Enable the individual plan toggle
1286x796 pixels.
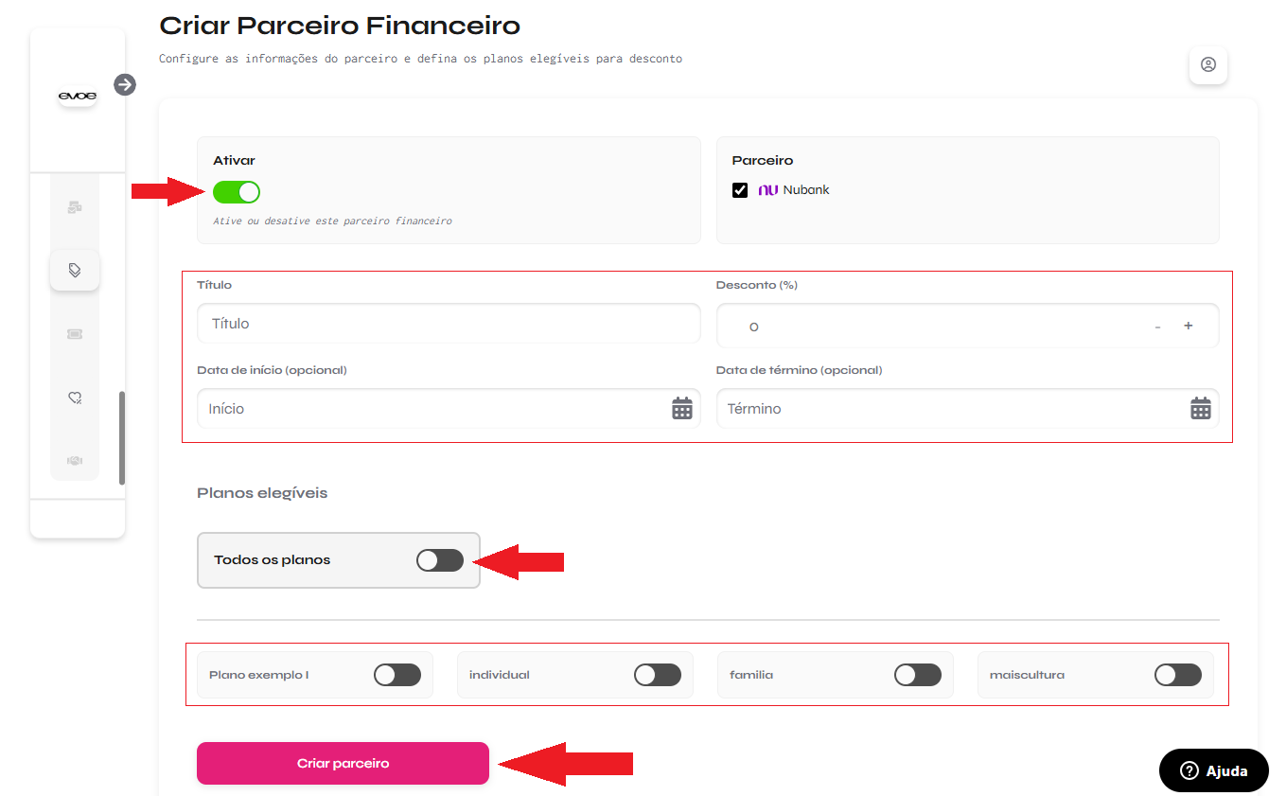pyautogui.click(x=658, y=675)
